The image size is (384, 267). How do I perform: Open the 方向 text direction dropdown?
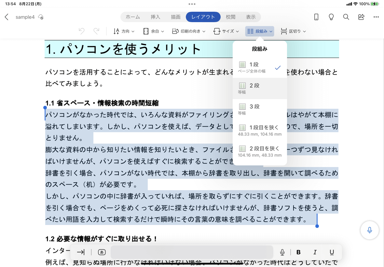pos(124,31)
